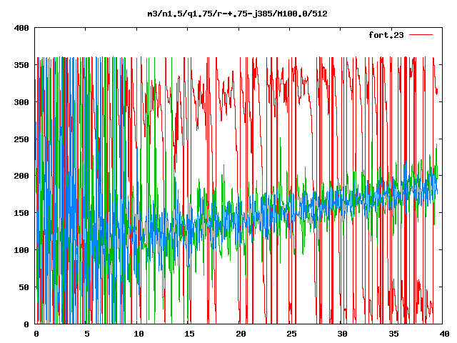Viewport: 457px width, 343px height.
Task: Click x-axis label 25
Action: coord(291,334)
